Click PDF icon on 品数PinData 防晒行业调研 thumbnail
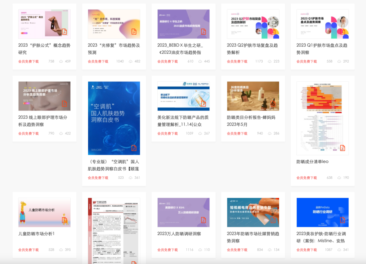The width and height of the screenshot is (366, 264). (x=343, y=220)
